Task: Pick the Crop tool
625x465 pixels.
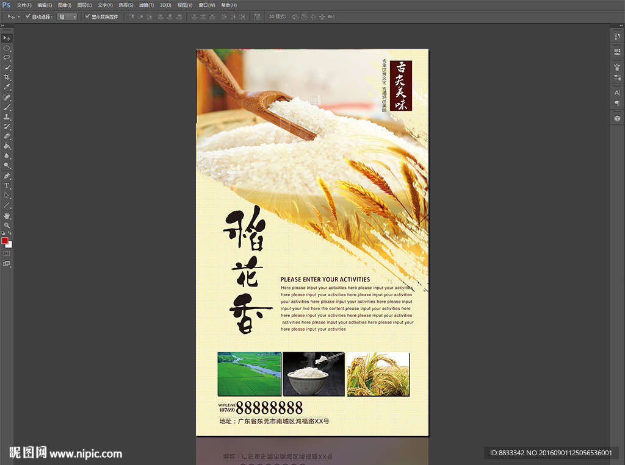Action: tap(7, 77)
